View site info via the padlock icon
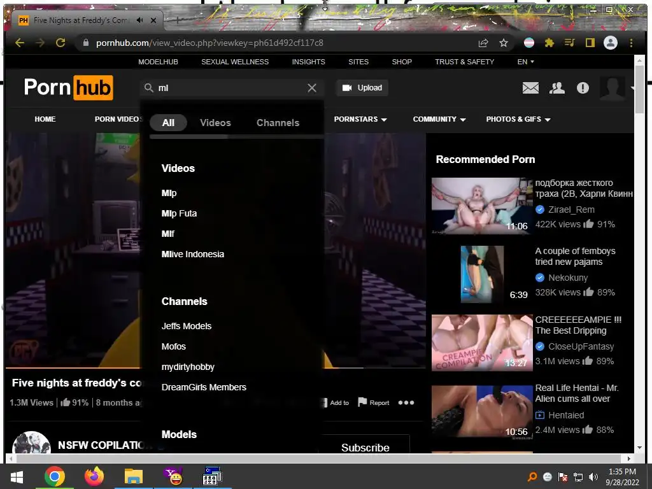The image size is (652, 489). point(86,43)
